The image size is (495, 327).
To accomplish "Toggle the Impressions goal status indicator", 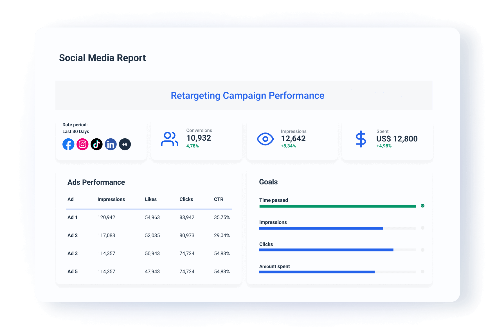I will click(422, 228).
